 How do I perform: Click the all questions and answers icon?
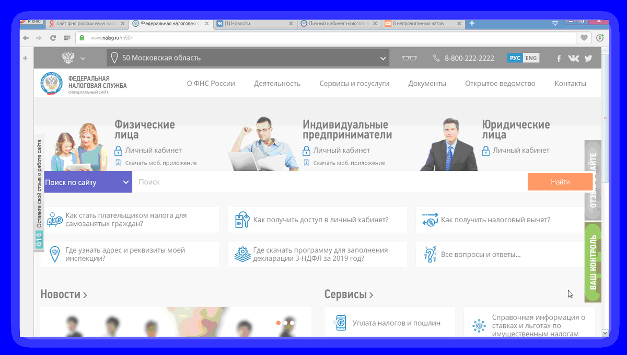click(x=430, y=255)
